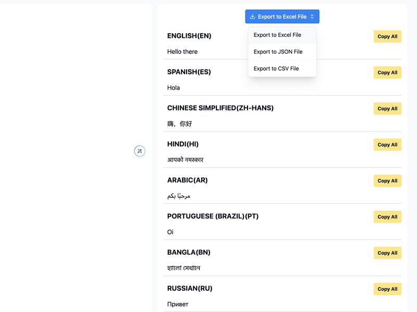Image resolution: width=417 pixels, height=312 pixels.
Task: Copy All for the HINDI(HI) translation
Action: click(387, 145)
